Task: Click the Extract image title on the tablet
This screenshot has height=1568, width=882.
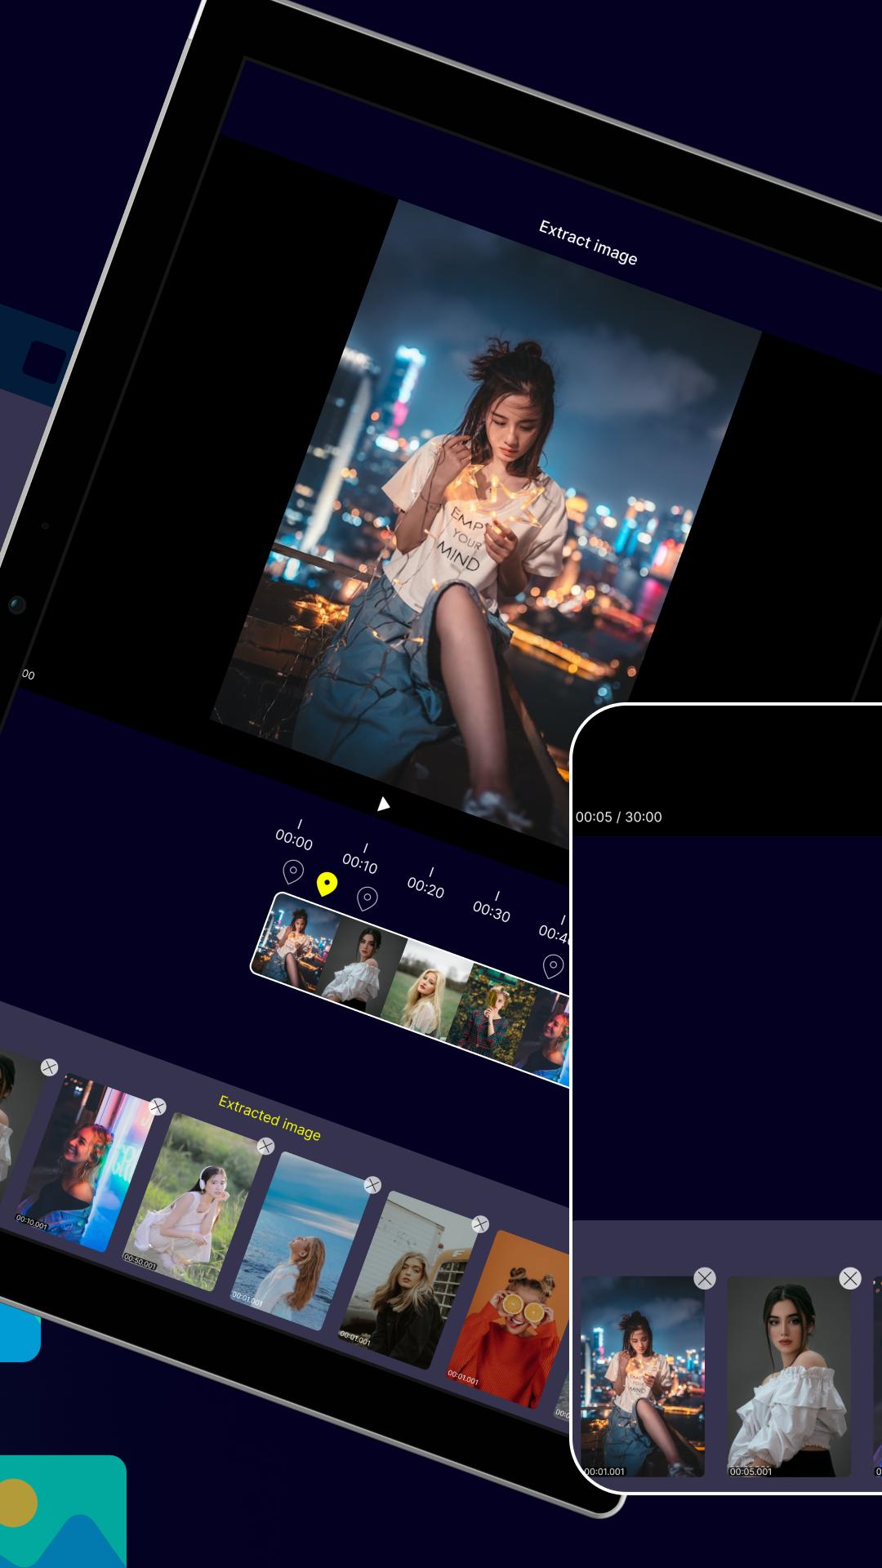Action: click(588, 243)
